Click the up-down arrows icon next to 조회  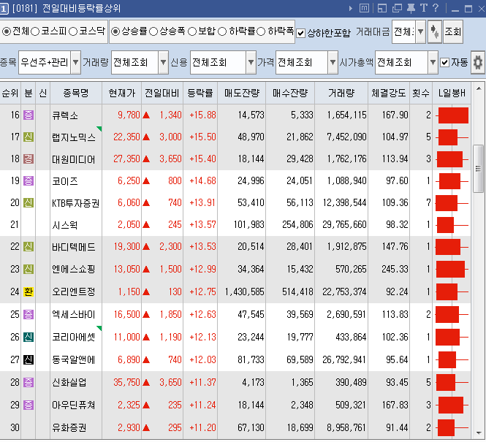435,31
